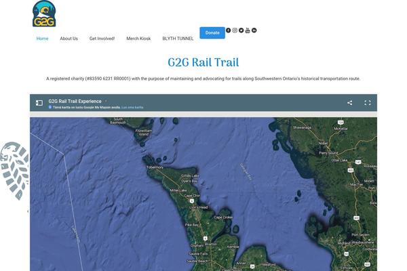407x271 pixels.
Task: Click the G2G Rail Trail Experience title
Action: (x=75, y=101)
